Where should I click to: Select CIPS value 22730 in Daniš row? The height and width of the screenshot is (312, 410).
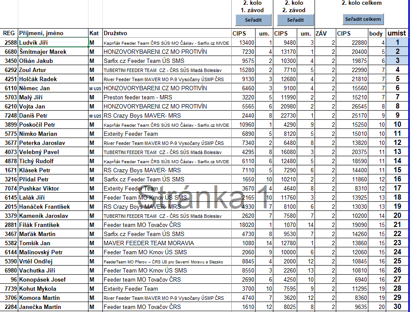(285, 115)
